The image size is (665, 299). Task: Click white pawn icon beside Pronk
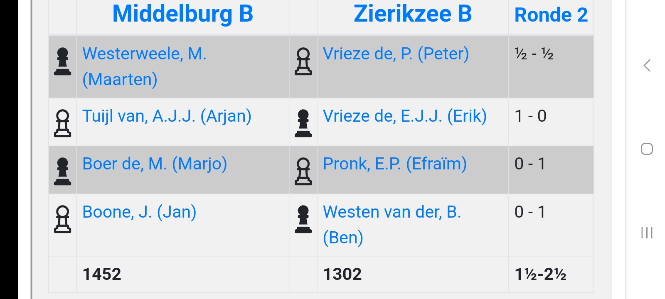pos(303,171)
